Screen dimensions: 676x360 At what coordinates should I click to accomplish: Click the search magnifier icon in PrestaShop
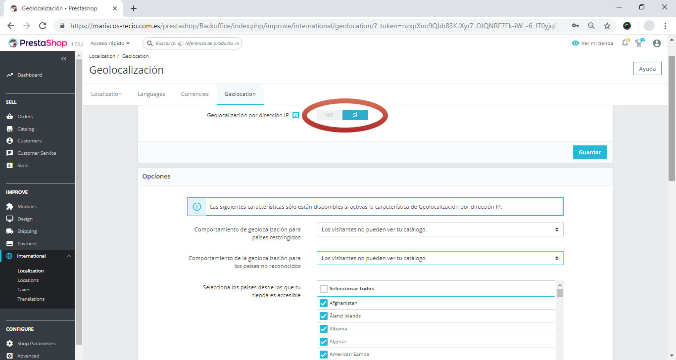click(150, 44)
